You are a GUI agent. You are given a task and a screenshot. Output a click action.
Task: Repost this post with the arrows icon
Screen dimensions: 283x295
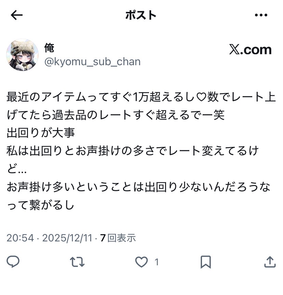pyautogui.click(x=77, y=262)
